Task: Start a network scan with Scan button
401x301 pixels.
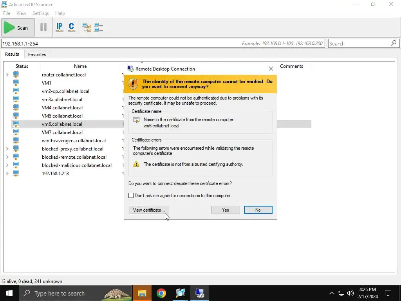Action: (18, 28)
